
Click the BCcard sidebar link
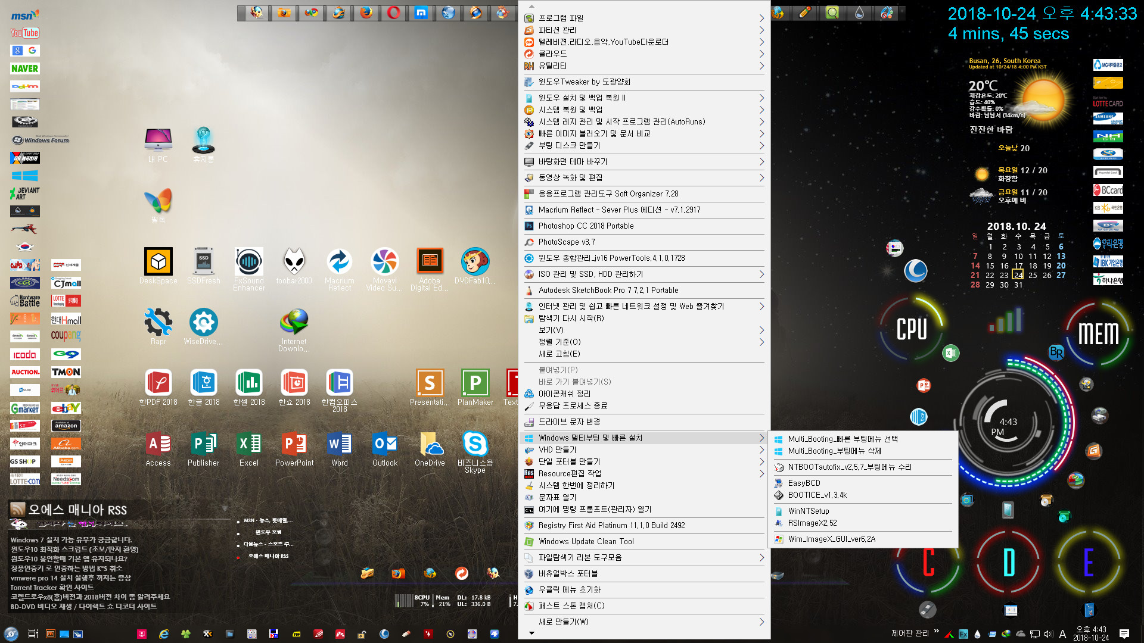click(1108, 190)
